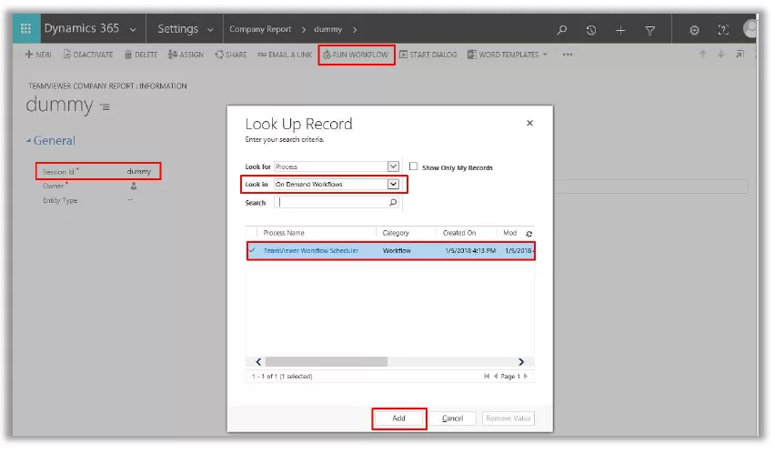
Task: Click the search icon in the Look Up search box
Action: [393, 203]
